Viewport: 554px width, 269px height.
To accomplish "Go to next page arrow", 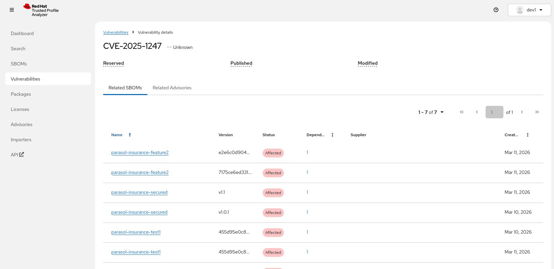I will pos(522,112).
